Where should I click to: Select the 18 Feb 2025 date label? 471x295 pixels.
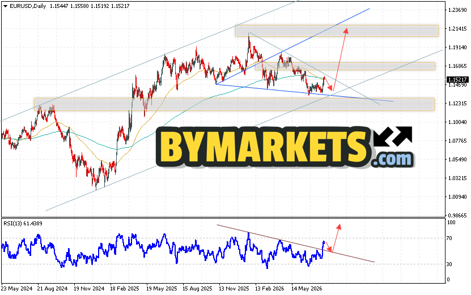click(x=125, y=289)
